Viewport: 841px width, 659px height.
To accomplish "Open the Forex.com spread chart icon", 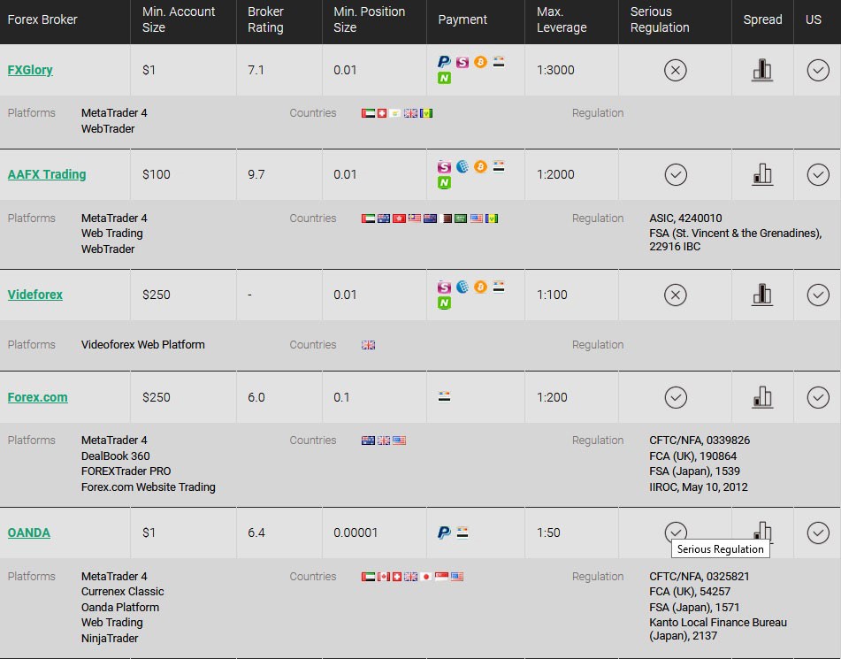I will pyautogui.click(x=762, y=397).
